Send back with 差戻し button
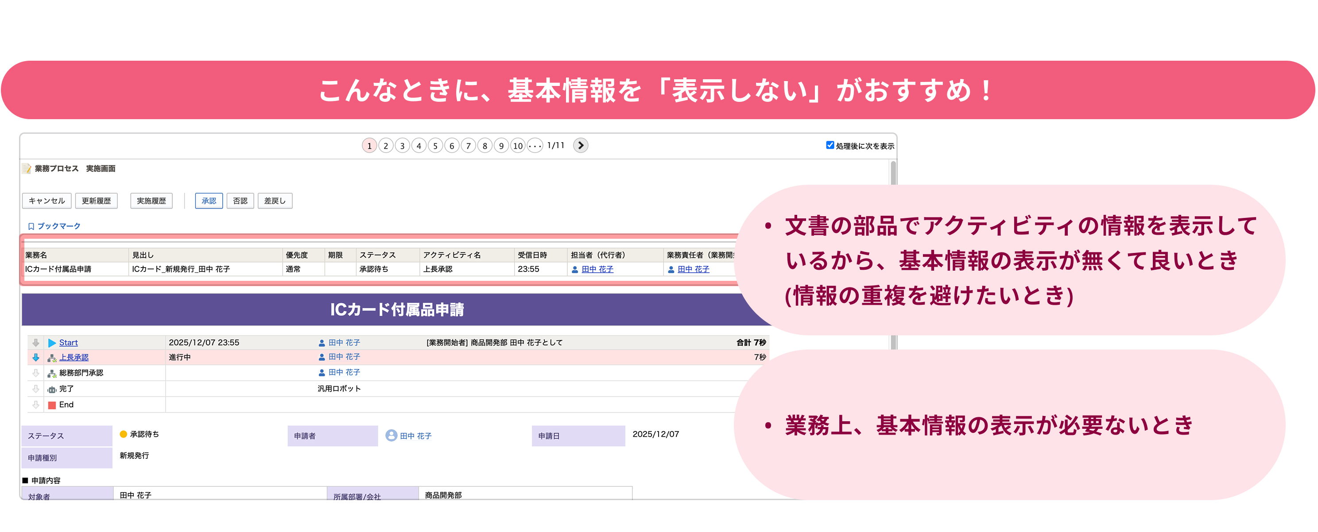1318x532 pixels. point(275,201)
